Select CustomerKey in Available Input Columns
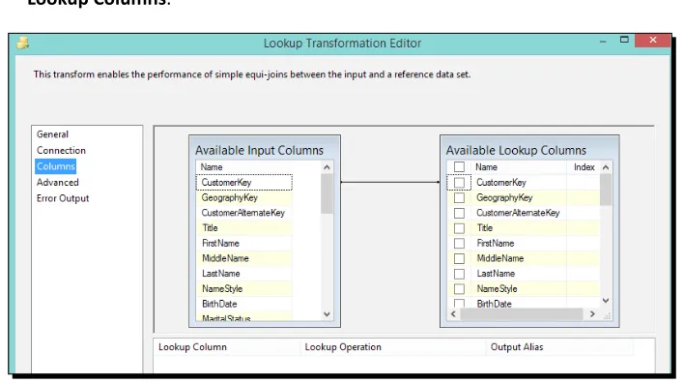The height and width of the screenshot is (383, 684). [x=244, y=182]
